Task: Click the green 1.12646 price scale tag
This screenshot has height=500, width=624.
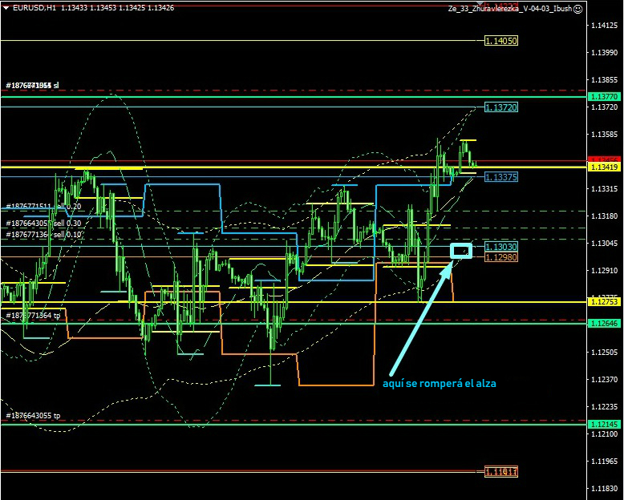Action: pyautogui.click(x=604, y=323)
